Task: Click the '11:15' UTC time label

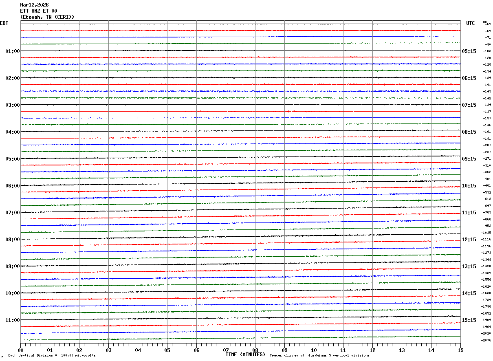Action: pyautogui.click(x=469, y=213)
